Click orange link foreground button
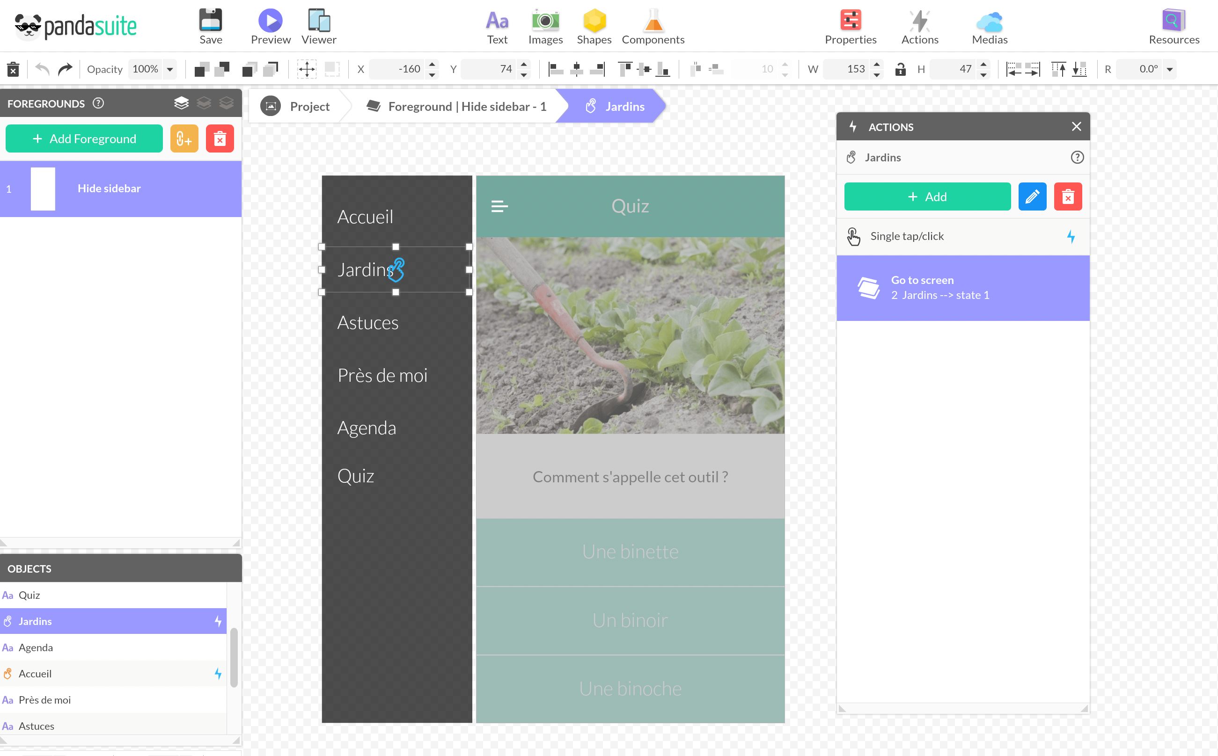Viewport: 1218px width, 756px height. [x=184, y=138]
